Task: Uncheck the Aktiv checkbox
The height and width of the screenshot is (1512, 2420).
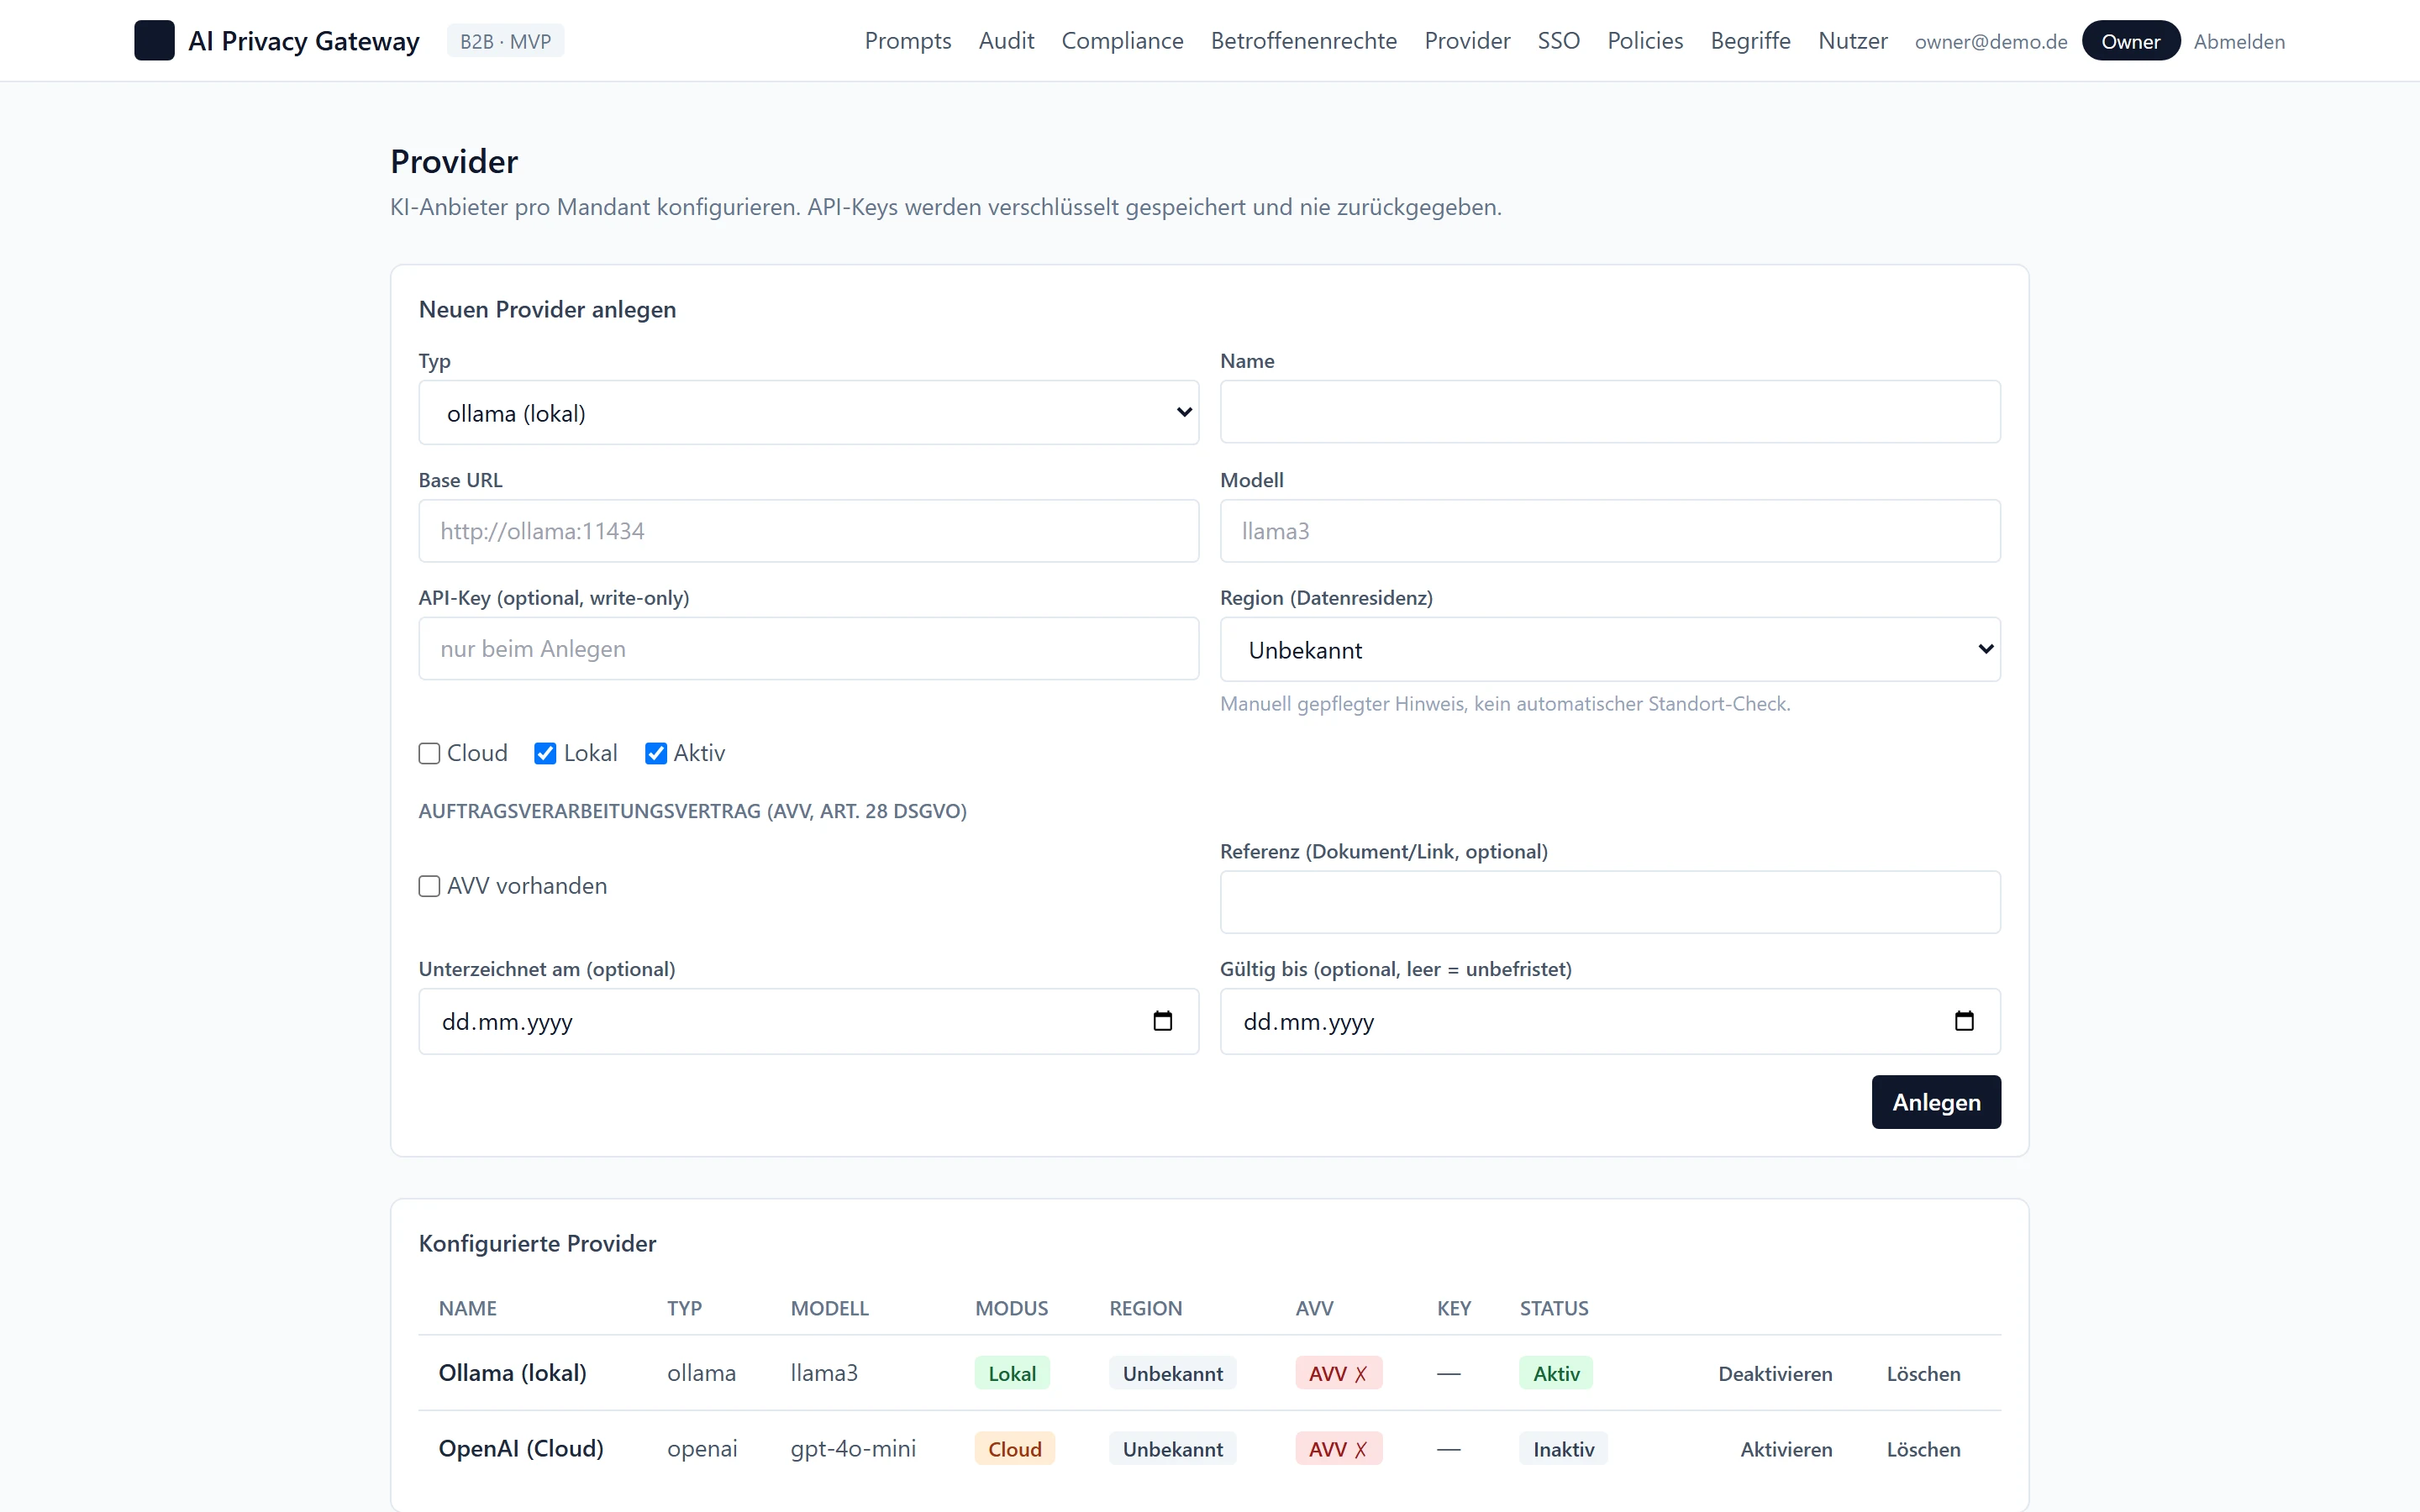Action: (x=656, y=753)
